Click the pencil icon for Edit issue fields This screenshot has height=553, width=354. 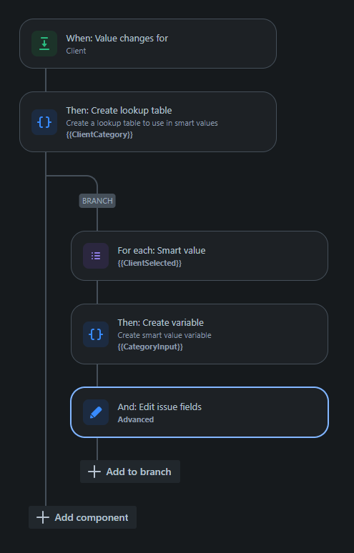point(96,412)
